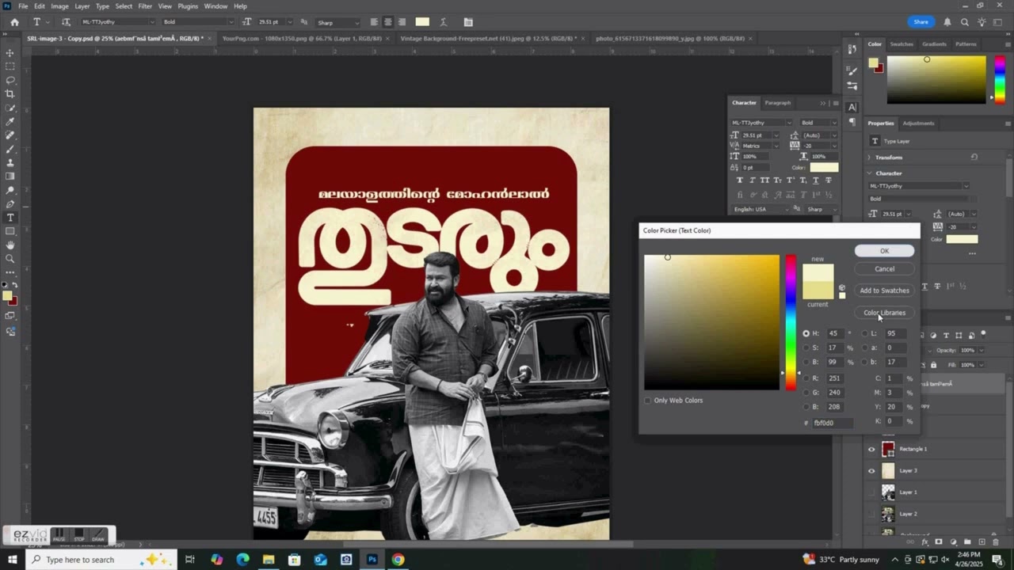
Task: Open Brush Settings panel icon
Action: [x=852, y=70]
